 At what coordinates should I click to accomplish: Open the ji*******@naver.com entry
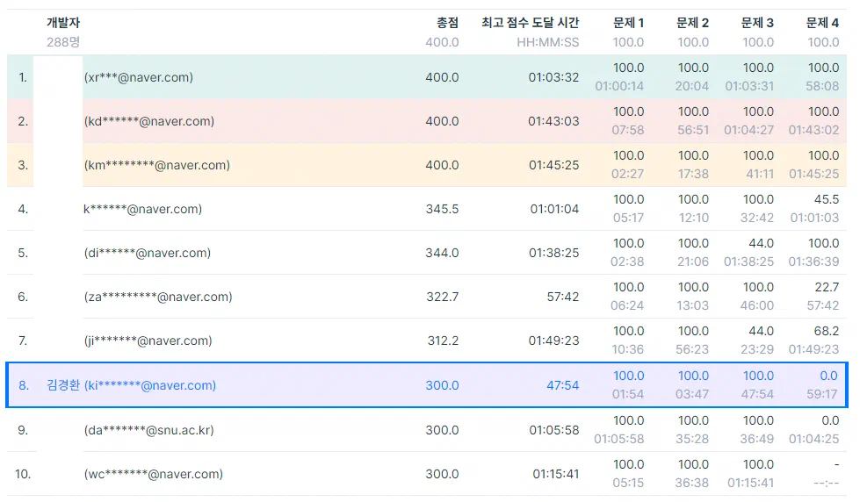coord(148,341)
